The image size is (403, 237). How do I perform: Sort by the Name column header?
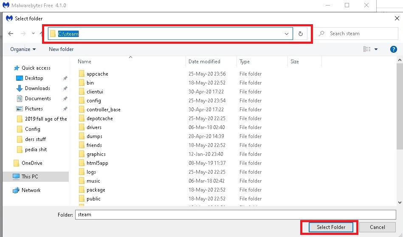click(85, 62)
